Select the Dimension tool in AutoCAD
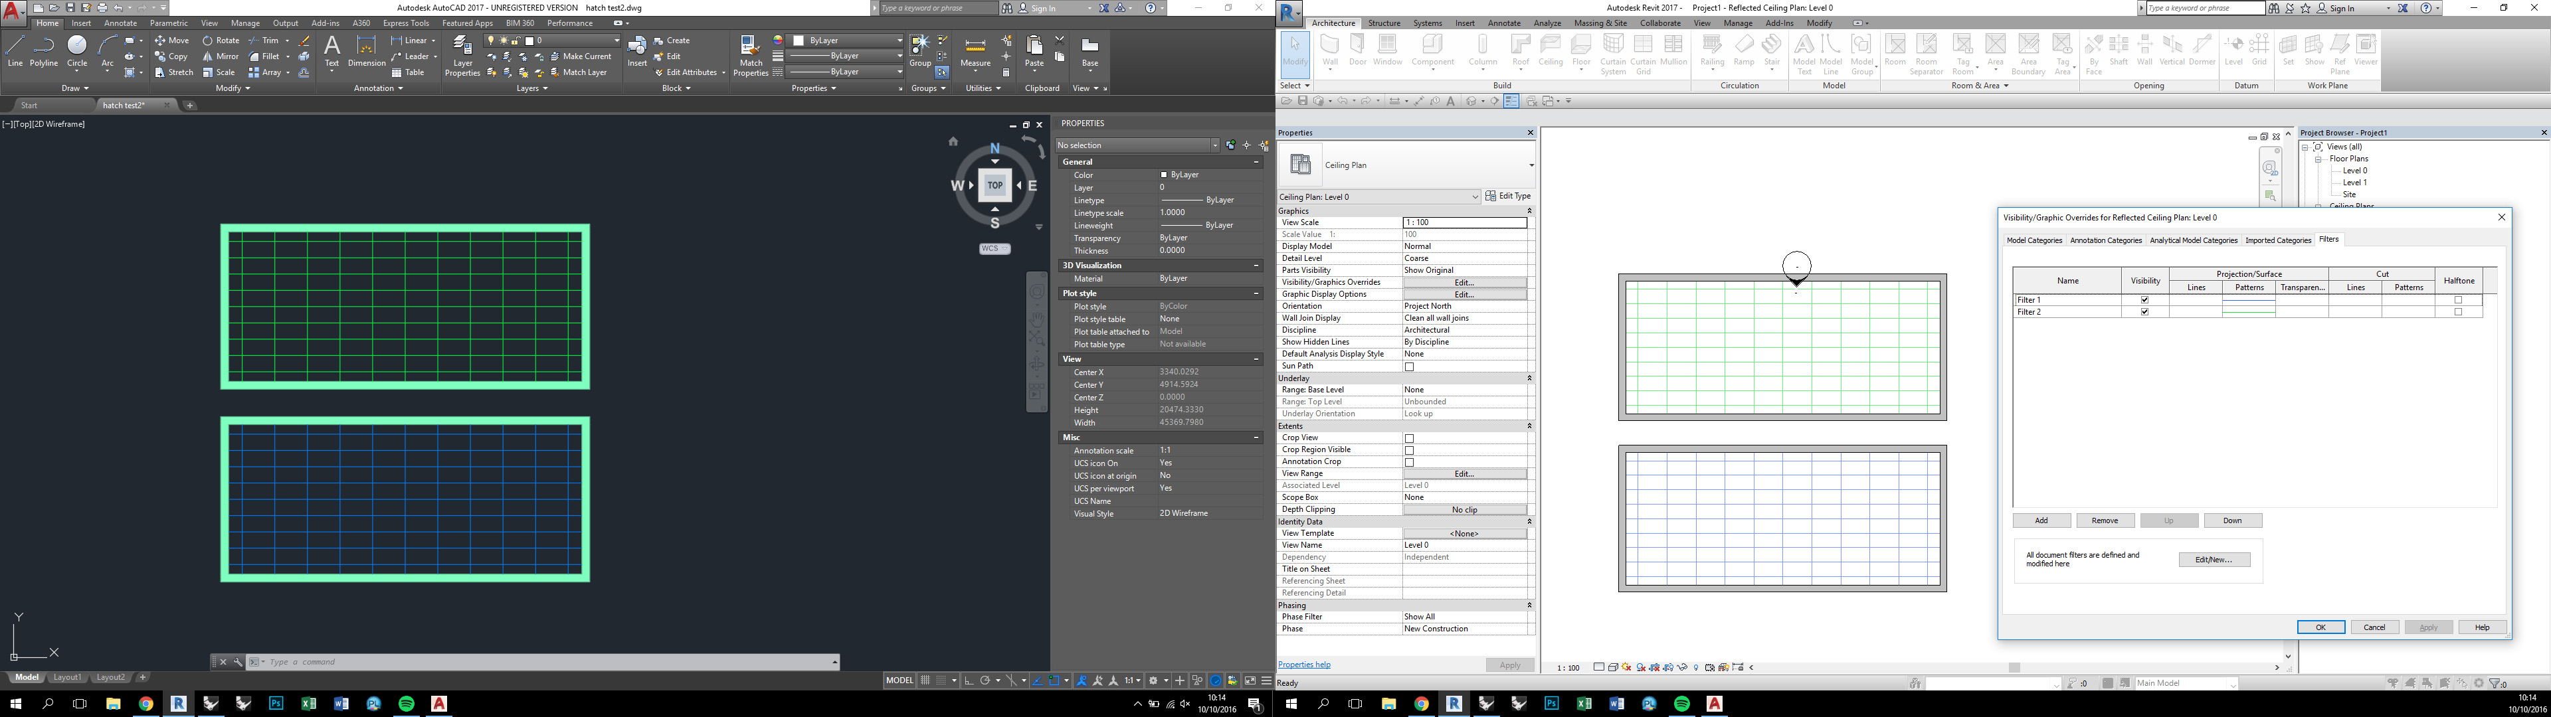Screen dimensions: 2551x717 coord(367,50)
